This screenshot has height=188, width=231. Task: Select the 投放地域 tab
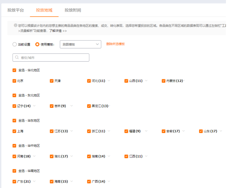coord(44,10)
